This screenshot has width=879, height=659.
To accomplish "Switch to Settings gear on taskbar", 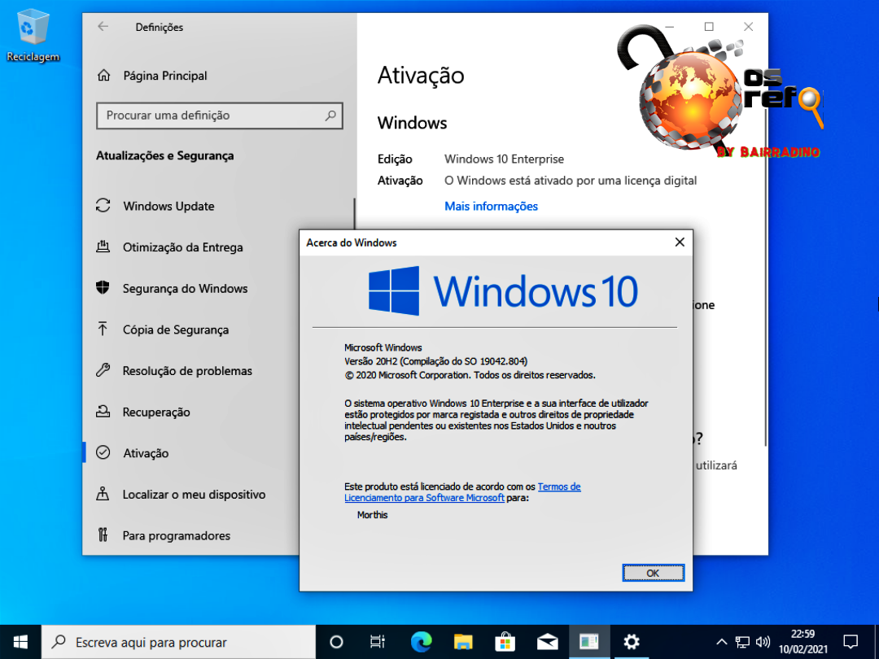I will coord(632,642).
